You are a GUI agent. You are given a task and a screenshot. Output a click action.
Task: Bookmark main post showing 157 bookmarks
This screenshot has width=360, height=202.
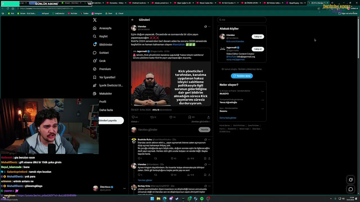coord(192,117)
